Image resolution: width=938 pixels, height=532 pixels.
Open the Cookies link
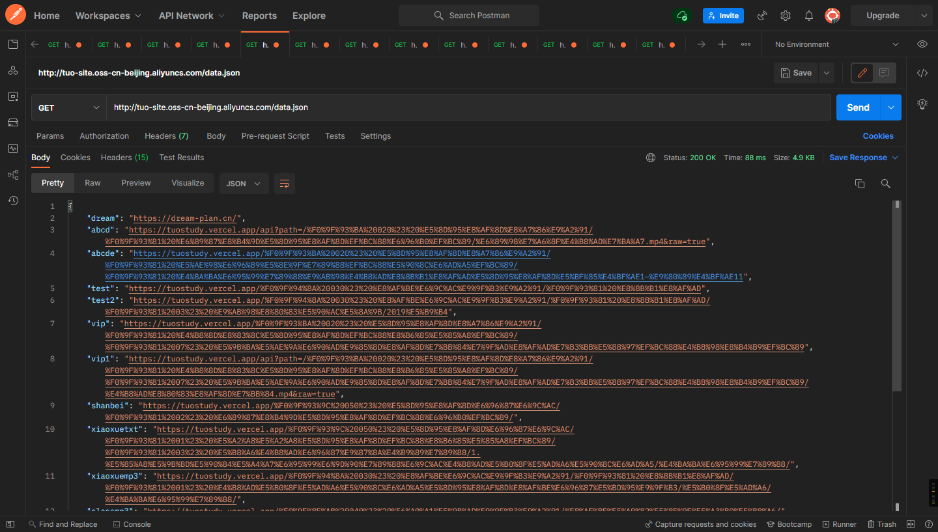(x=878, y=136)
